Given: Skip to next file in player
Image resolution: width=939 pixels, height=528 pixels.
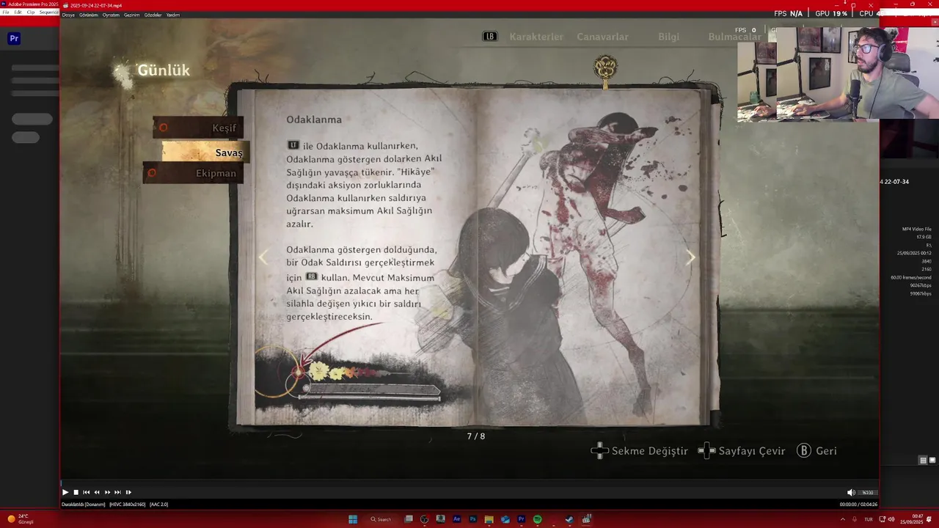Looking at the screenshot, I should click(x=117, y=492).
